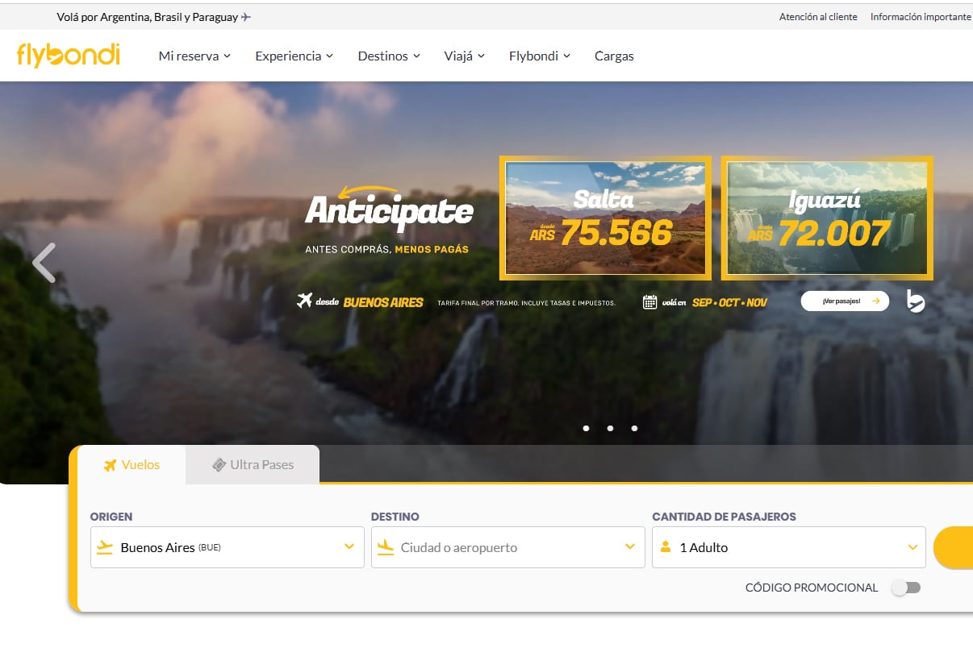Click the plane icon beside desde Buenos Aires
Screen dimensions: 973x648
tap(304, 301)
